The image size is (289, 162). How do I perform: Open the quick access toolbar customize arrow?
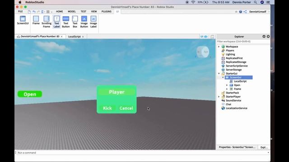(x=52, y=12)
